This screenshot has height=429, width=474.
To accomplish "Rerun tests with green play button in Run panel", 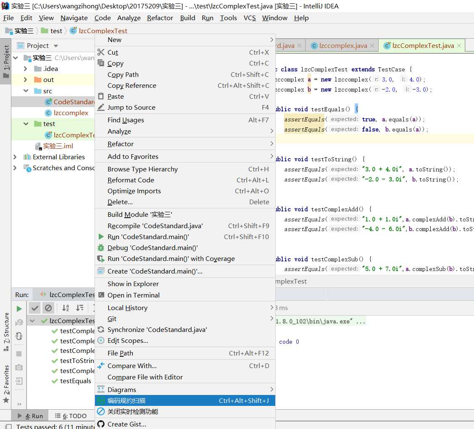I will click(19, 309).
